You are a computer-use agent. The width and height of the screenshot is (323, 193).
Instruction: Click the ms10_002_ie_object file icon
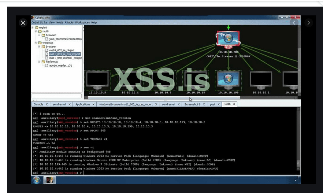pyautogui.click(x=47, y=50)
